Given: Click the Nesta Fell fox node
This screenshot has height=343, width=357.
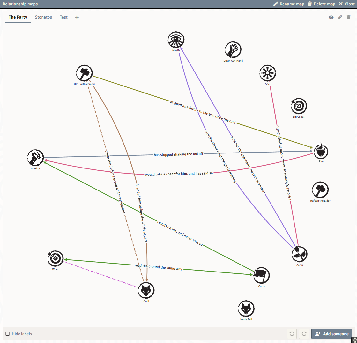Looking at the screenshot, I should tap(246, 309).
